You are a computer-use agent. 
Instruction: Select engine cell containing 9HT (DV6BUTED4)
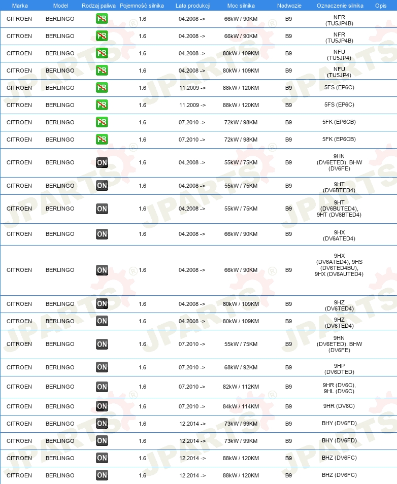click(339, 209)
